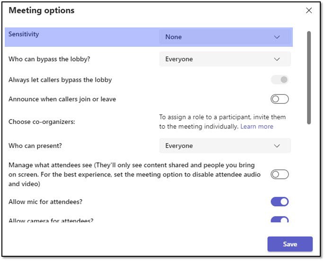
Task: Disable Allow mic for attendees switch
Action: [x=280, y=202]
